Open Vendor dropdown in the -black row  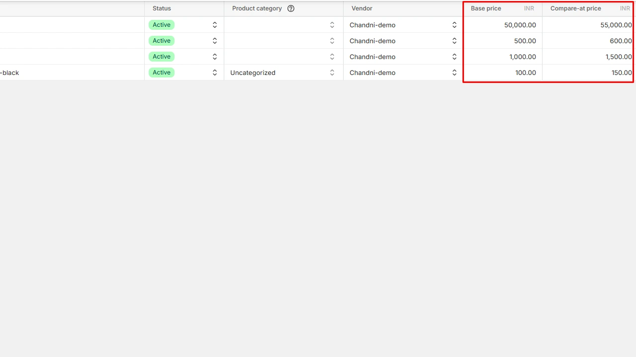pyautogui.click(x=454, y=72)
